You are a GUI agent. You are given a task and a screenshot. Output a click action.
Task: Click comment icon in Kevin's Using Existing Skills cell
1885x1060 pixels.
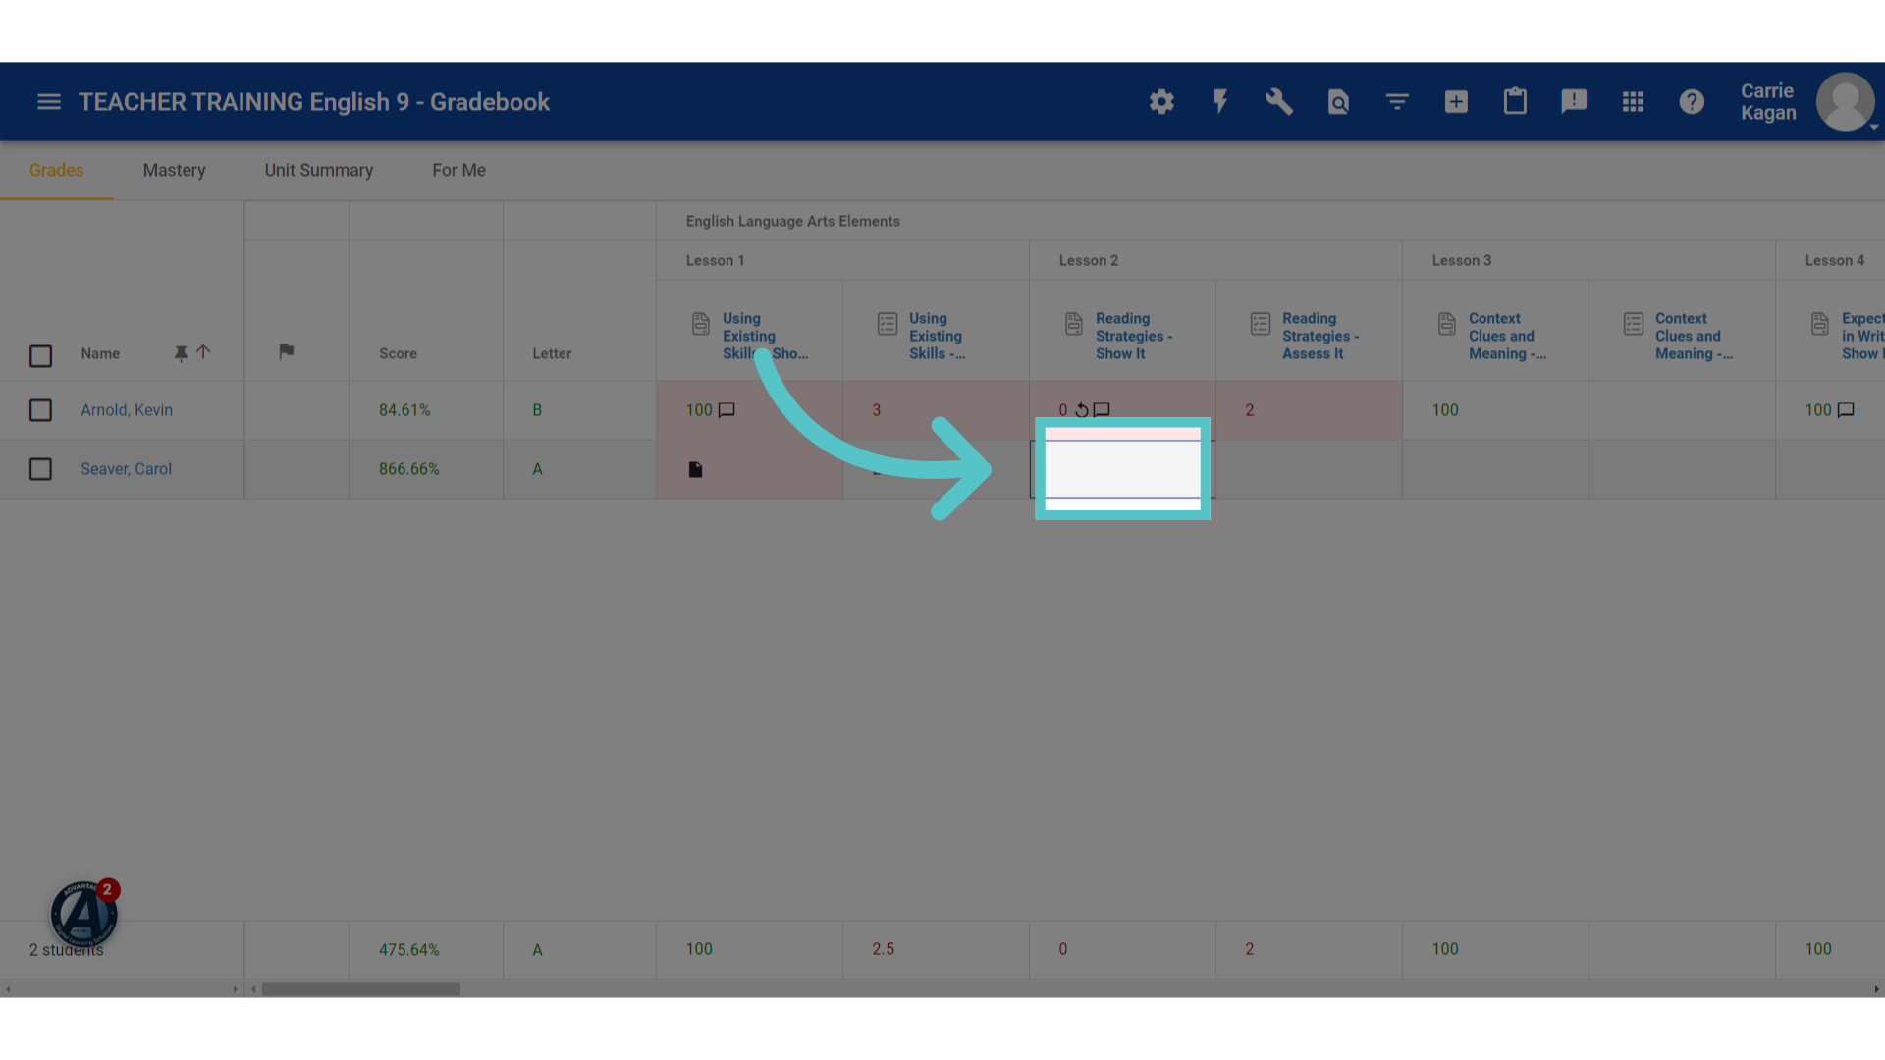click(727, 410)
